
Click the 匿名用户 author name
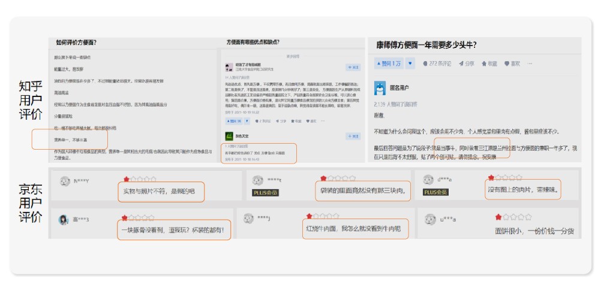[399, 88]
